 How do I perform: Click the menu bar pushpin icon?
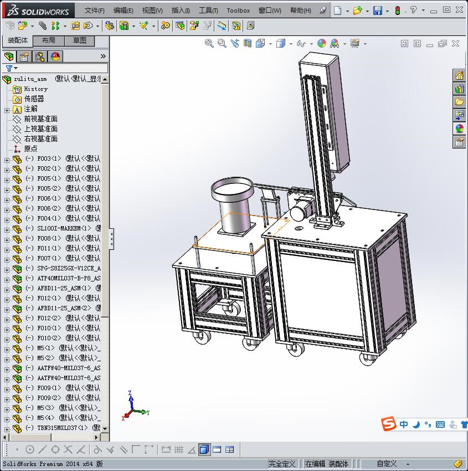click(x=323, y=10)
